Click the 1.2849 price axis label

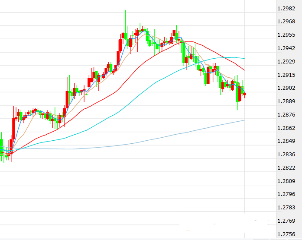pos(286,141)
